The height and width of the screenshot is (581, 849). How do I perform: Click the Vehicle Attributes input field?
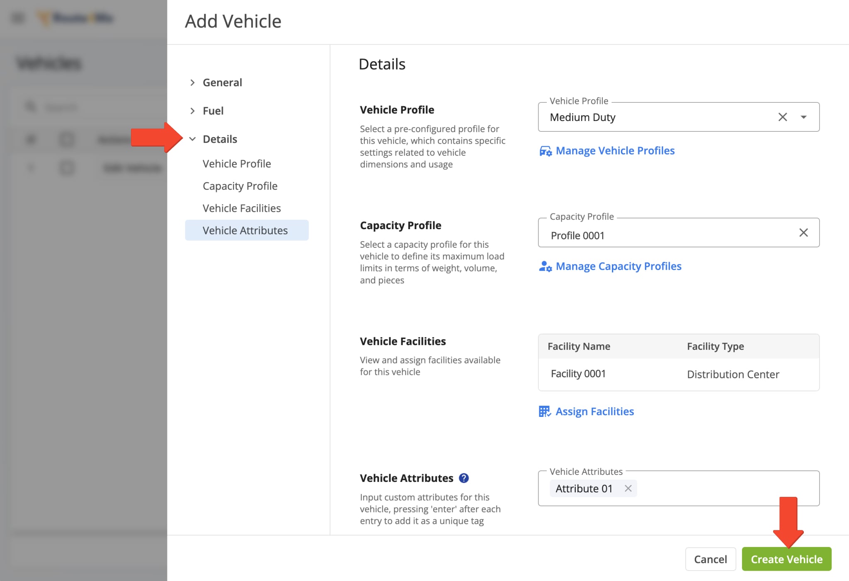tap(710, 489)
